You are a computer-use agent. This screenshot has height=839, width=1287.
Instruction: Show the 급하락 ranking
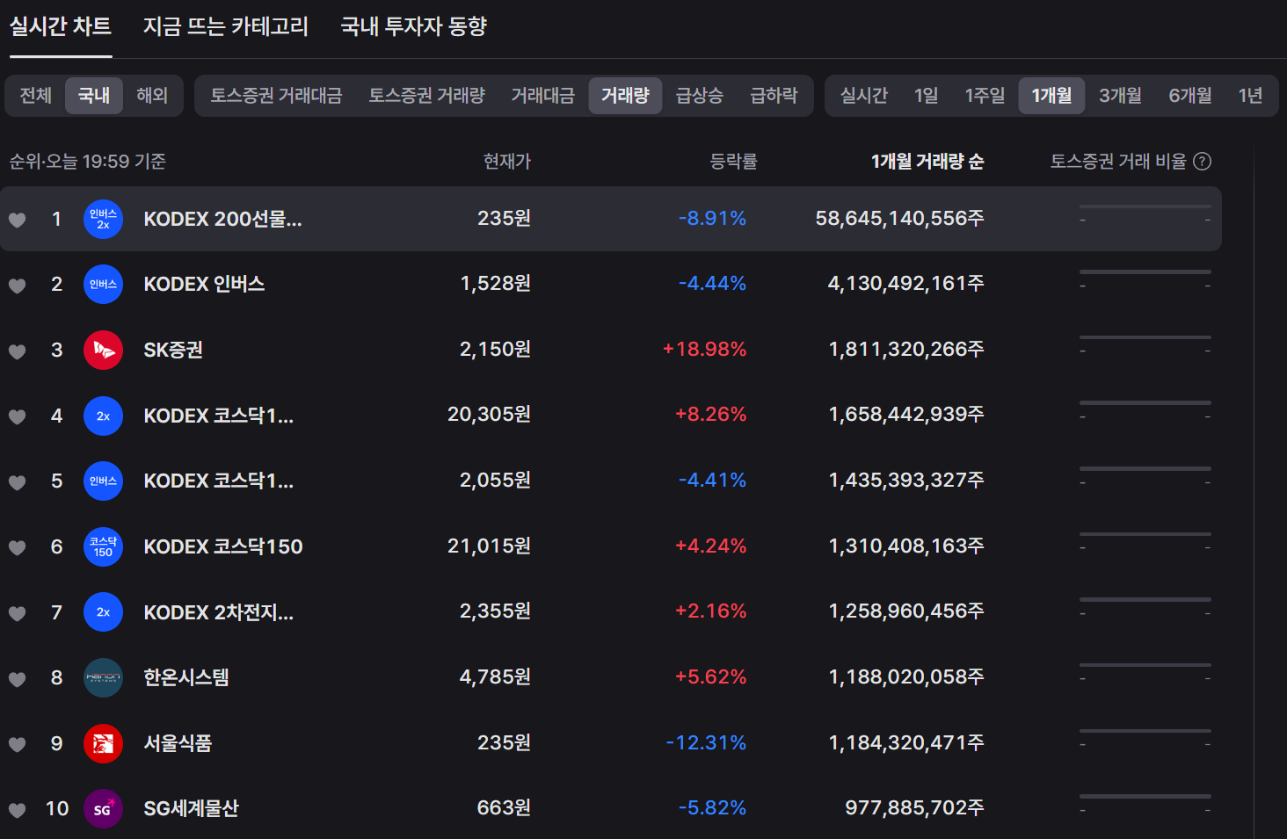[x=774, y=95]
